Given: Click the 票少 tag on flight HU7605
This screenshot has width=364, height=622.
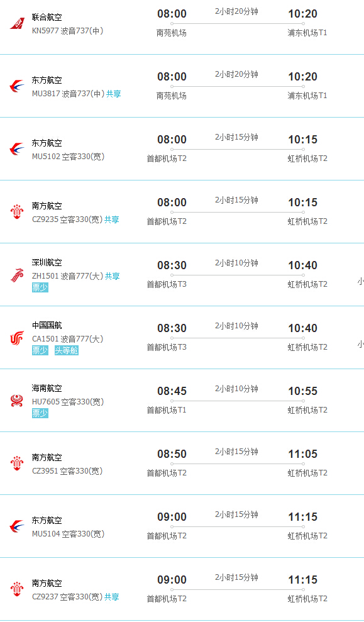Looking at the screenshot, I should (x=40, y=413).
